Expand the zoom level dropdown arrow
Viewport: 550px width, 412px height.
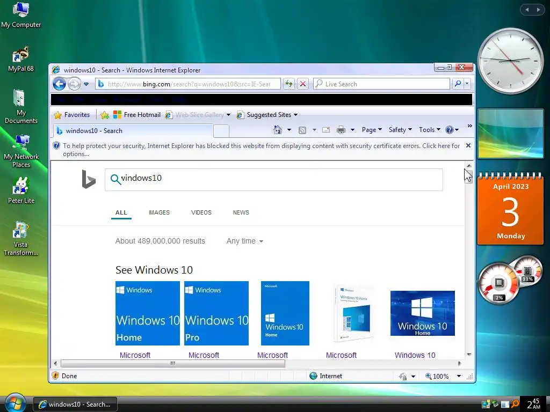pos(459,376)
